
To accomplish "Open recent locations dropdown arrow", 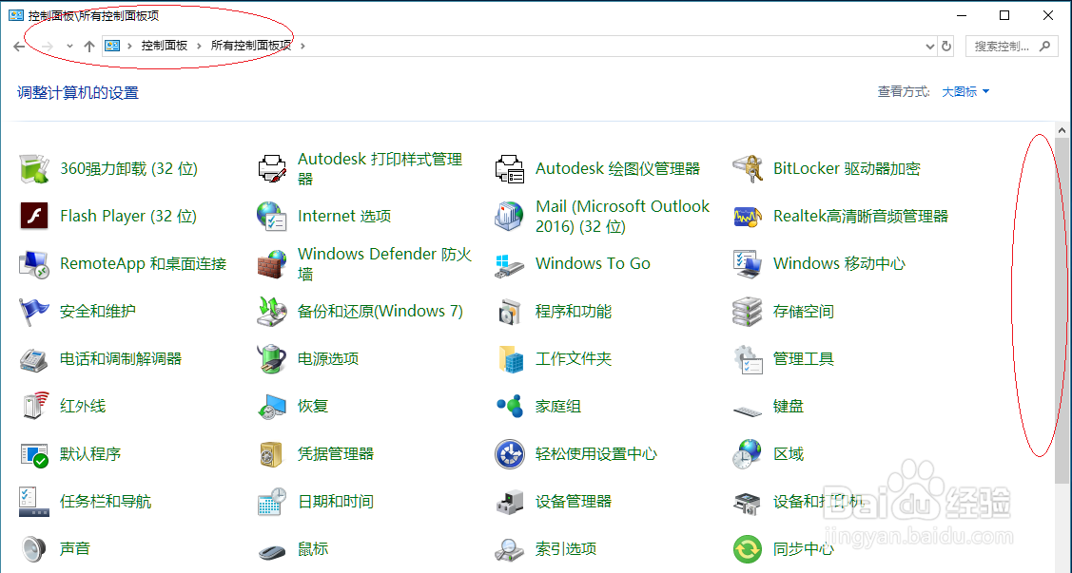I will tap(69, 47).
